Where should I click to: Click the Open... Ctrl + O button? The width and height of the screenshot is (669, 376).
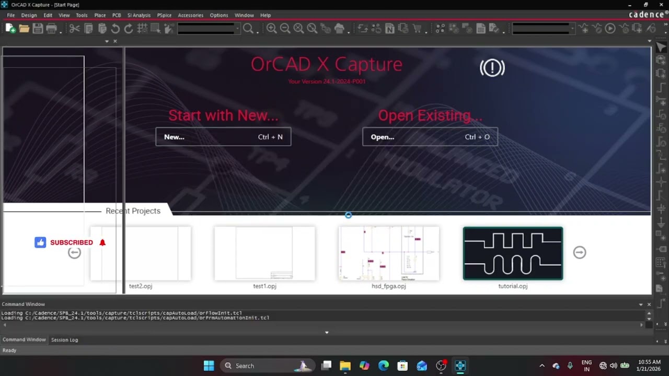coord(430,137)
